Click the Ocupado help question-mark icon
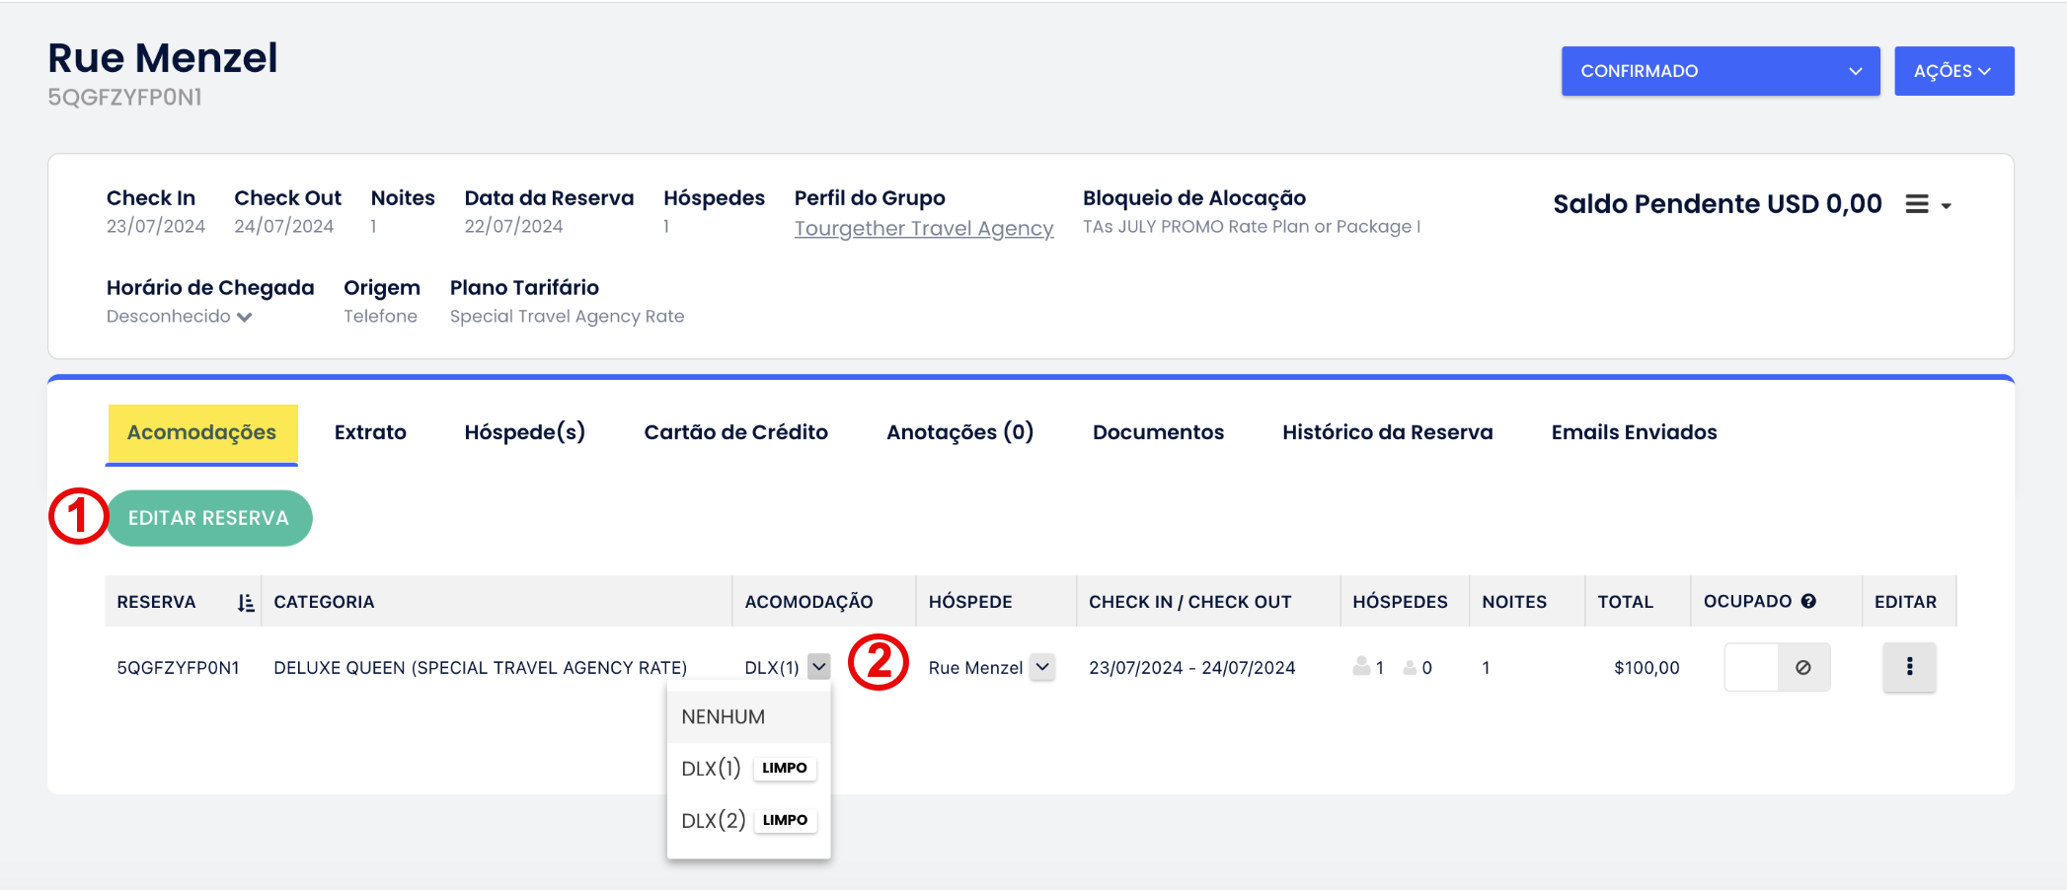Screen dimensions: 2067x890 [1808, 601]
